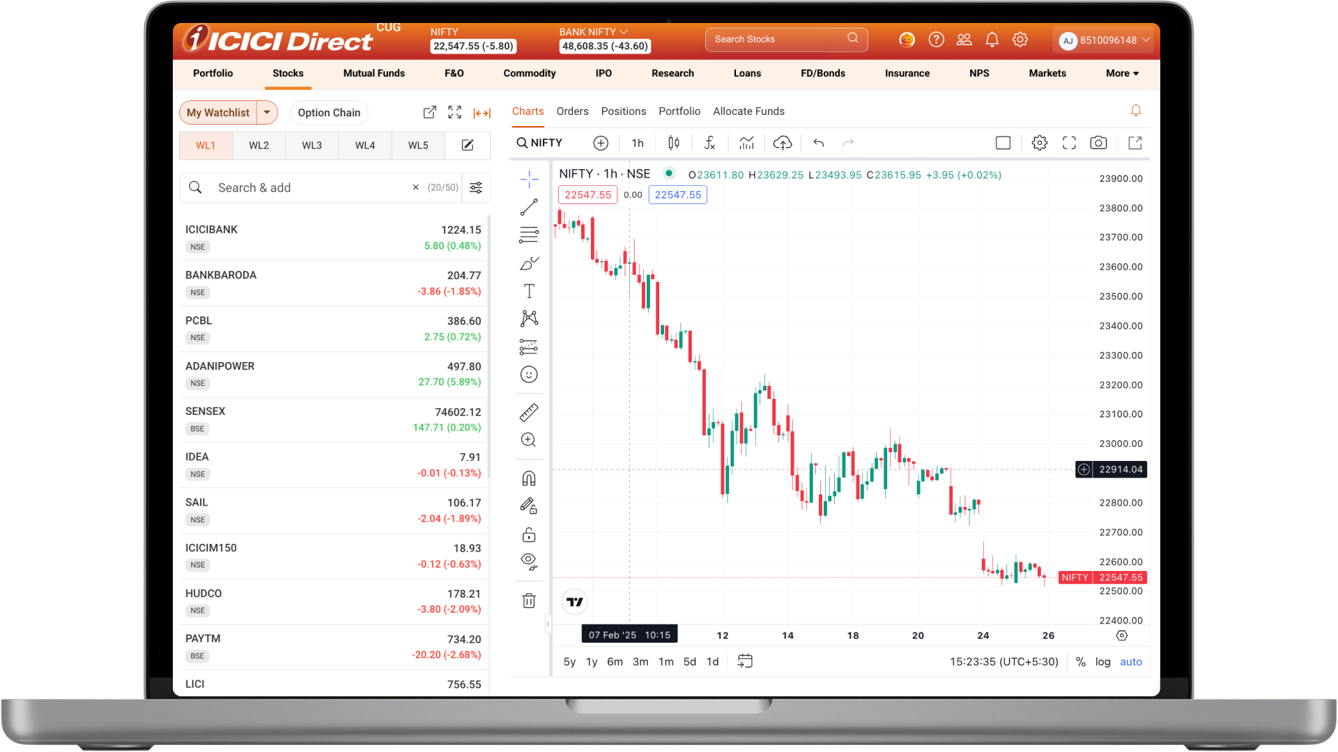Expand the My Watchlist dropdown arrow
The height and width of the screenshot is (752, 1338).
pos(267,112)
